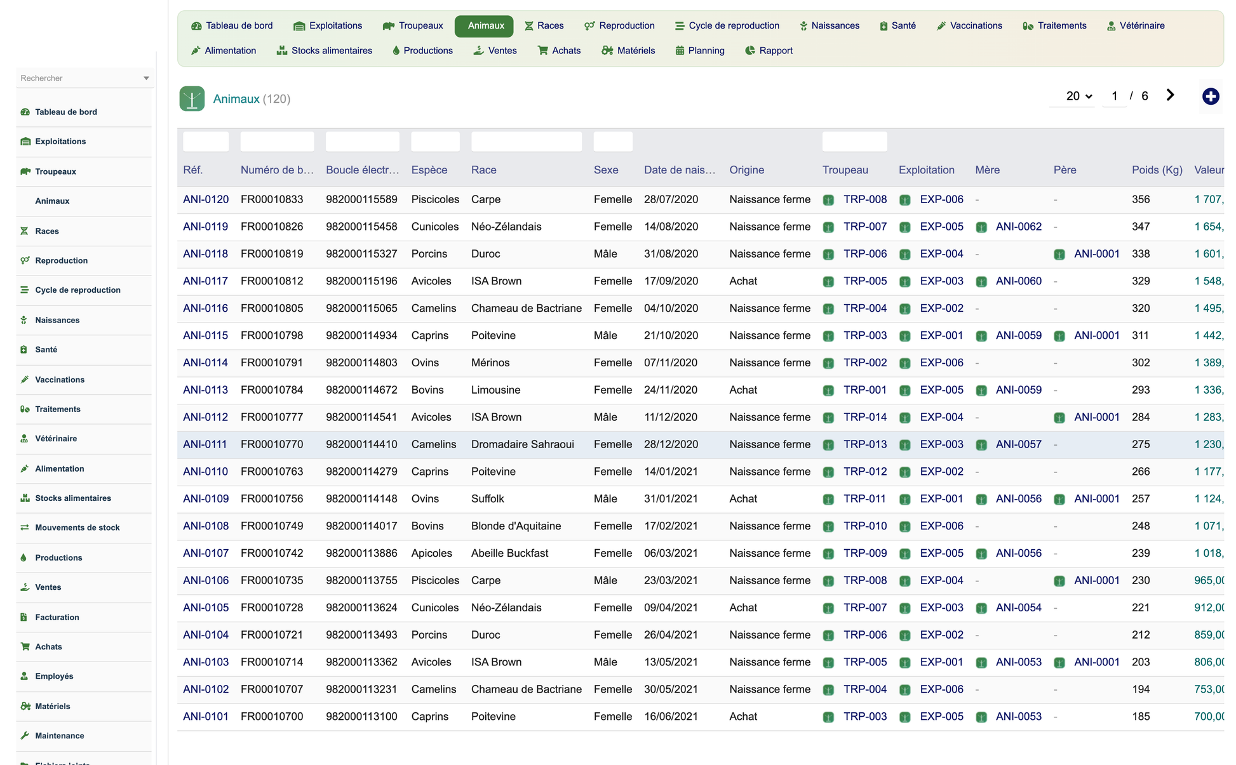
Task: Open the 20 rows-per-page dropdown
Action: 1078,96
